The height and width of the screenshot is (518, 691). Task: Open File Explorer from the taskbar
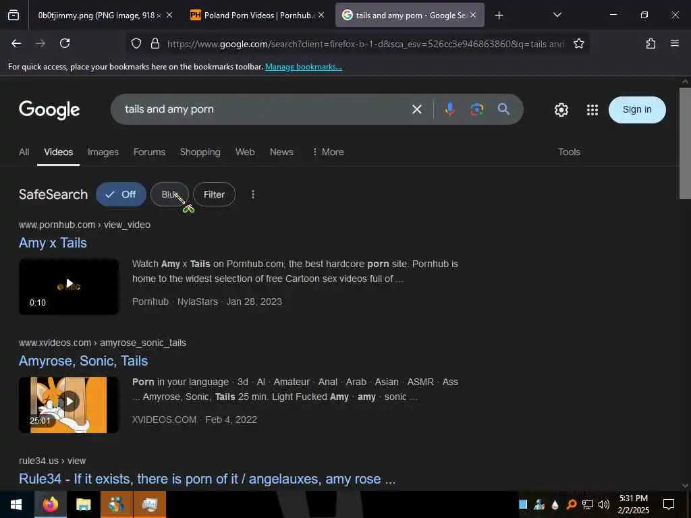[x=83, y=505]
